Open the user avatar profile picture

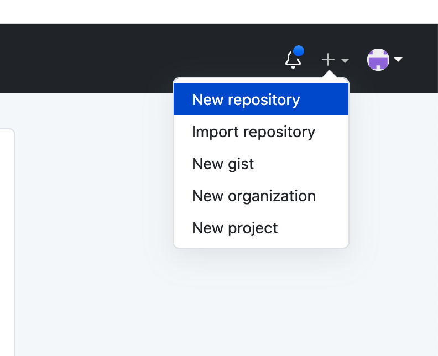(x=378, y=60)
